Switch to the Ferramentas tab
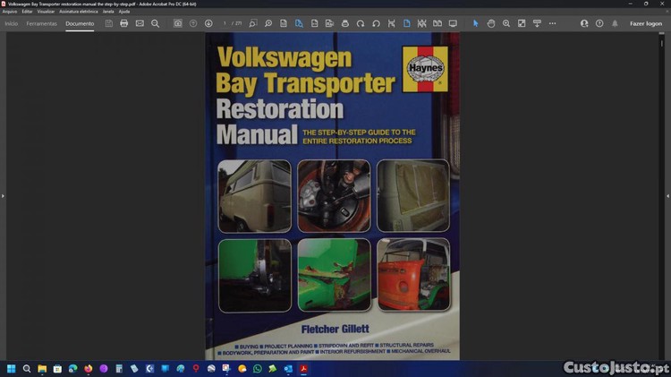 click(41, 23)
